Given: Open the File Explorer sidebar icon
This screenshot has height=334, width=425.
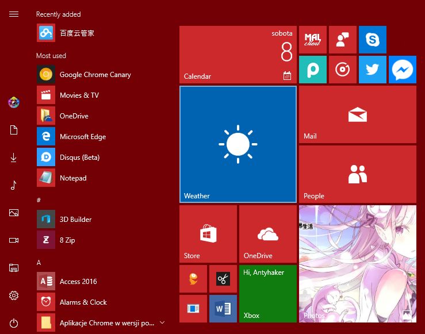Looking at the screenshot, I should tap(14, 268).
